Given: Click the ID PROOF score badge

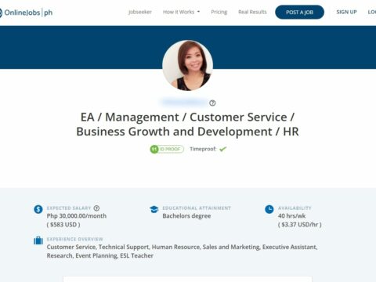Looking at the screenshot, I should click(x=167, y=149).
